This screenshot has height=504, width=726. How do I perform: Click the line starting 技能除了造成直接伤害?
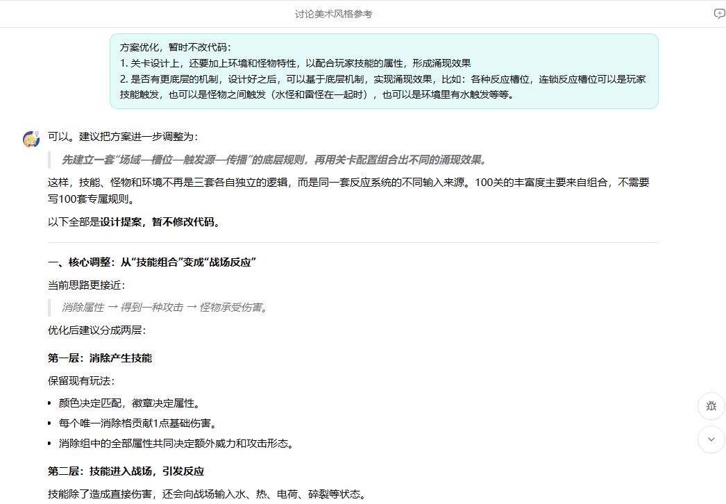coord(207,494)
